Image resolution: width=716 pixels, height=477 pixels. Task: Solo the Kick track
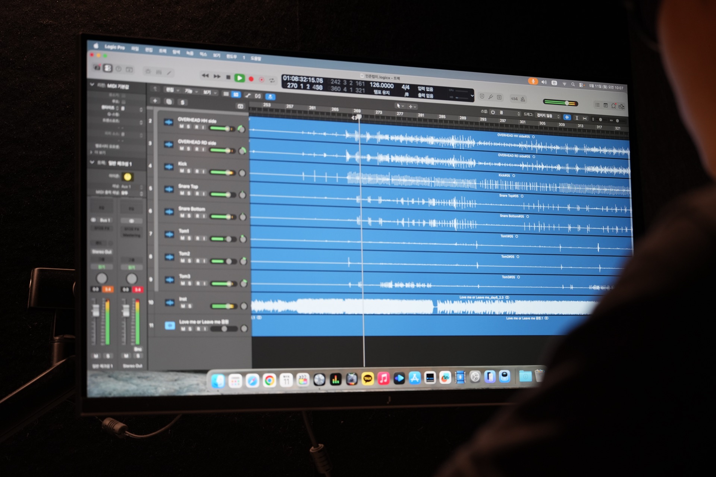(189, 171)
